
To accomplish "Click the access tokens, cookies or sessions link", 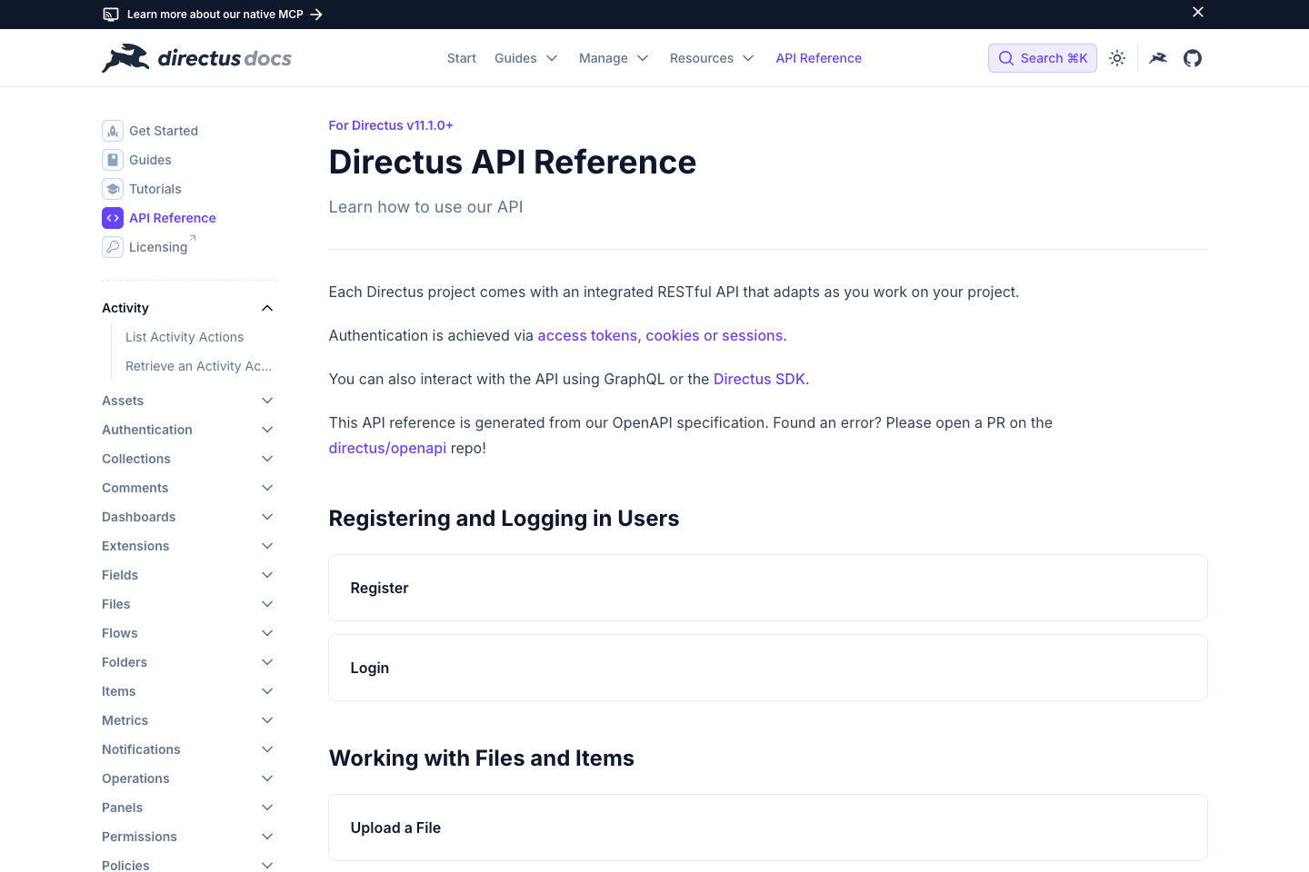I will pyautogui.click(x=660, y=335).
